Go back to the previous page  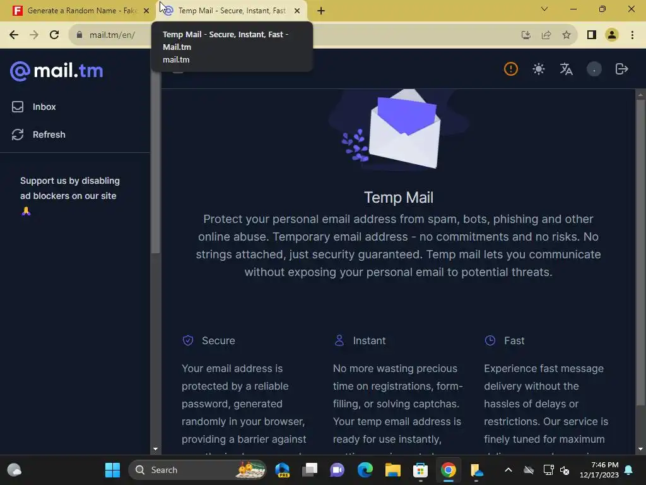tap(14, 35)
